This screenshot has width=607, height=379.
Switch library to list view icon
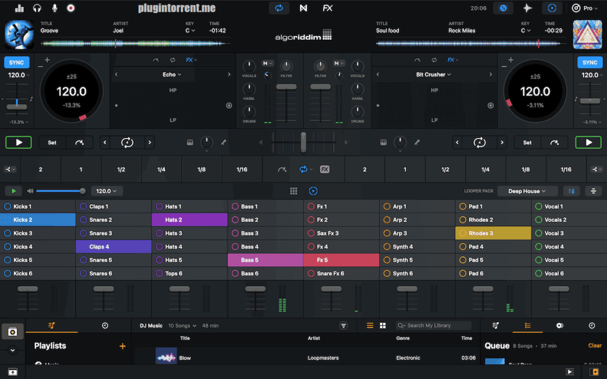tap(370, 326)
